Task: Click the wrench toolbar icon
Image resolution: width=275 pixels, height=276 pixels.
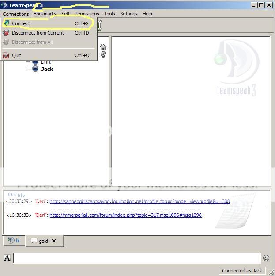Action: click(99, 25)
